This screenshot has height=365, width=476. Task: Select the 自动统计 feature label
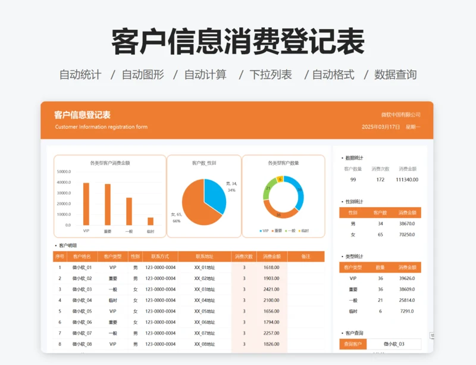click(80, 74)
